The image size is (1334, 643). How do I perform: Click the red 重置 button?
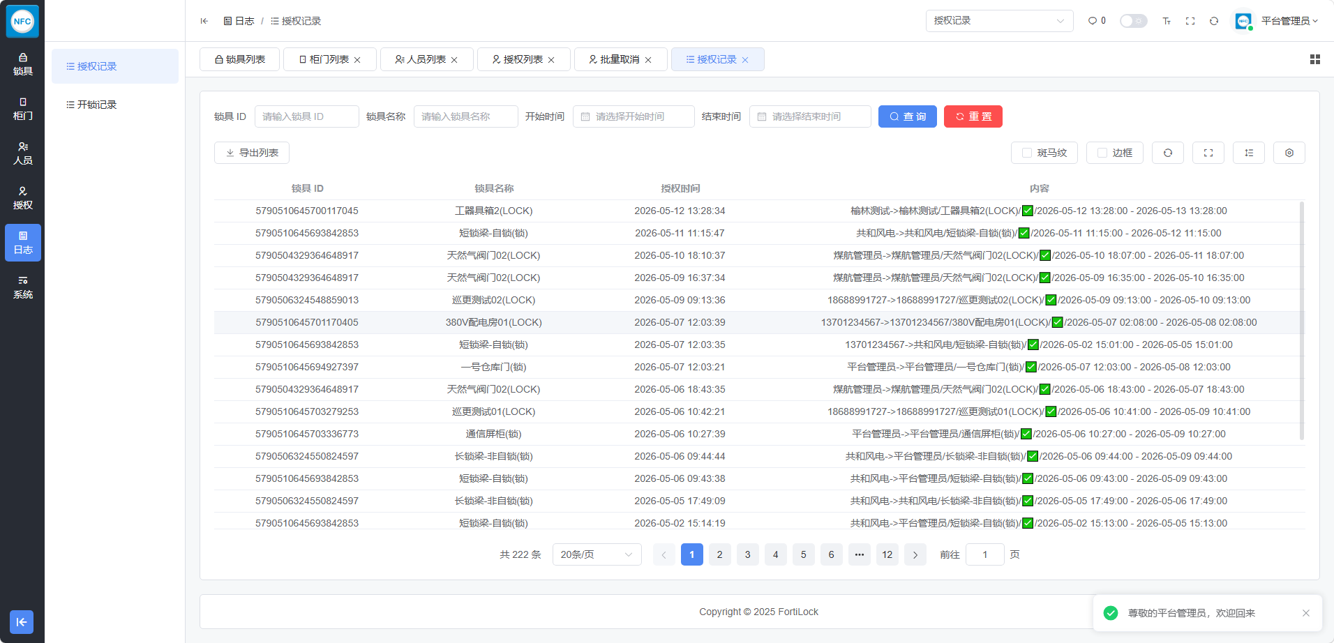click(x=973, y=116)
